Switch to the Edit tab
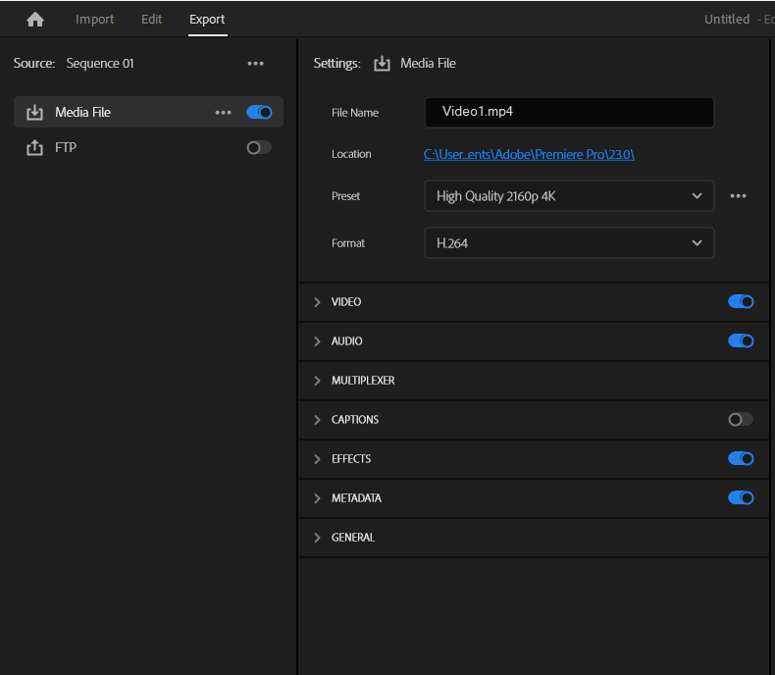 click(x=152, y=20)
